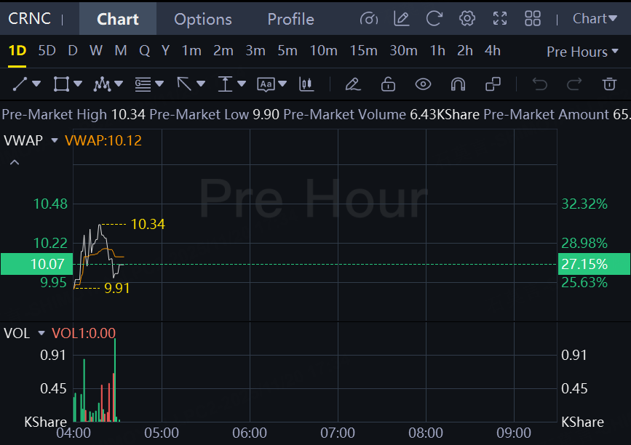
Task: Expand the text tool dropdown arrow
Action: coord(282,84)
